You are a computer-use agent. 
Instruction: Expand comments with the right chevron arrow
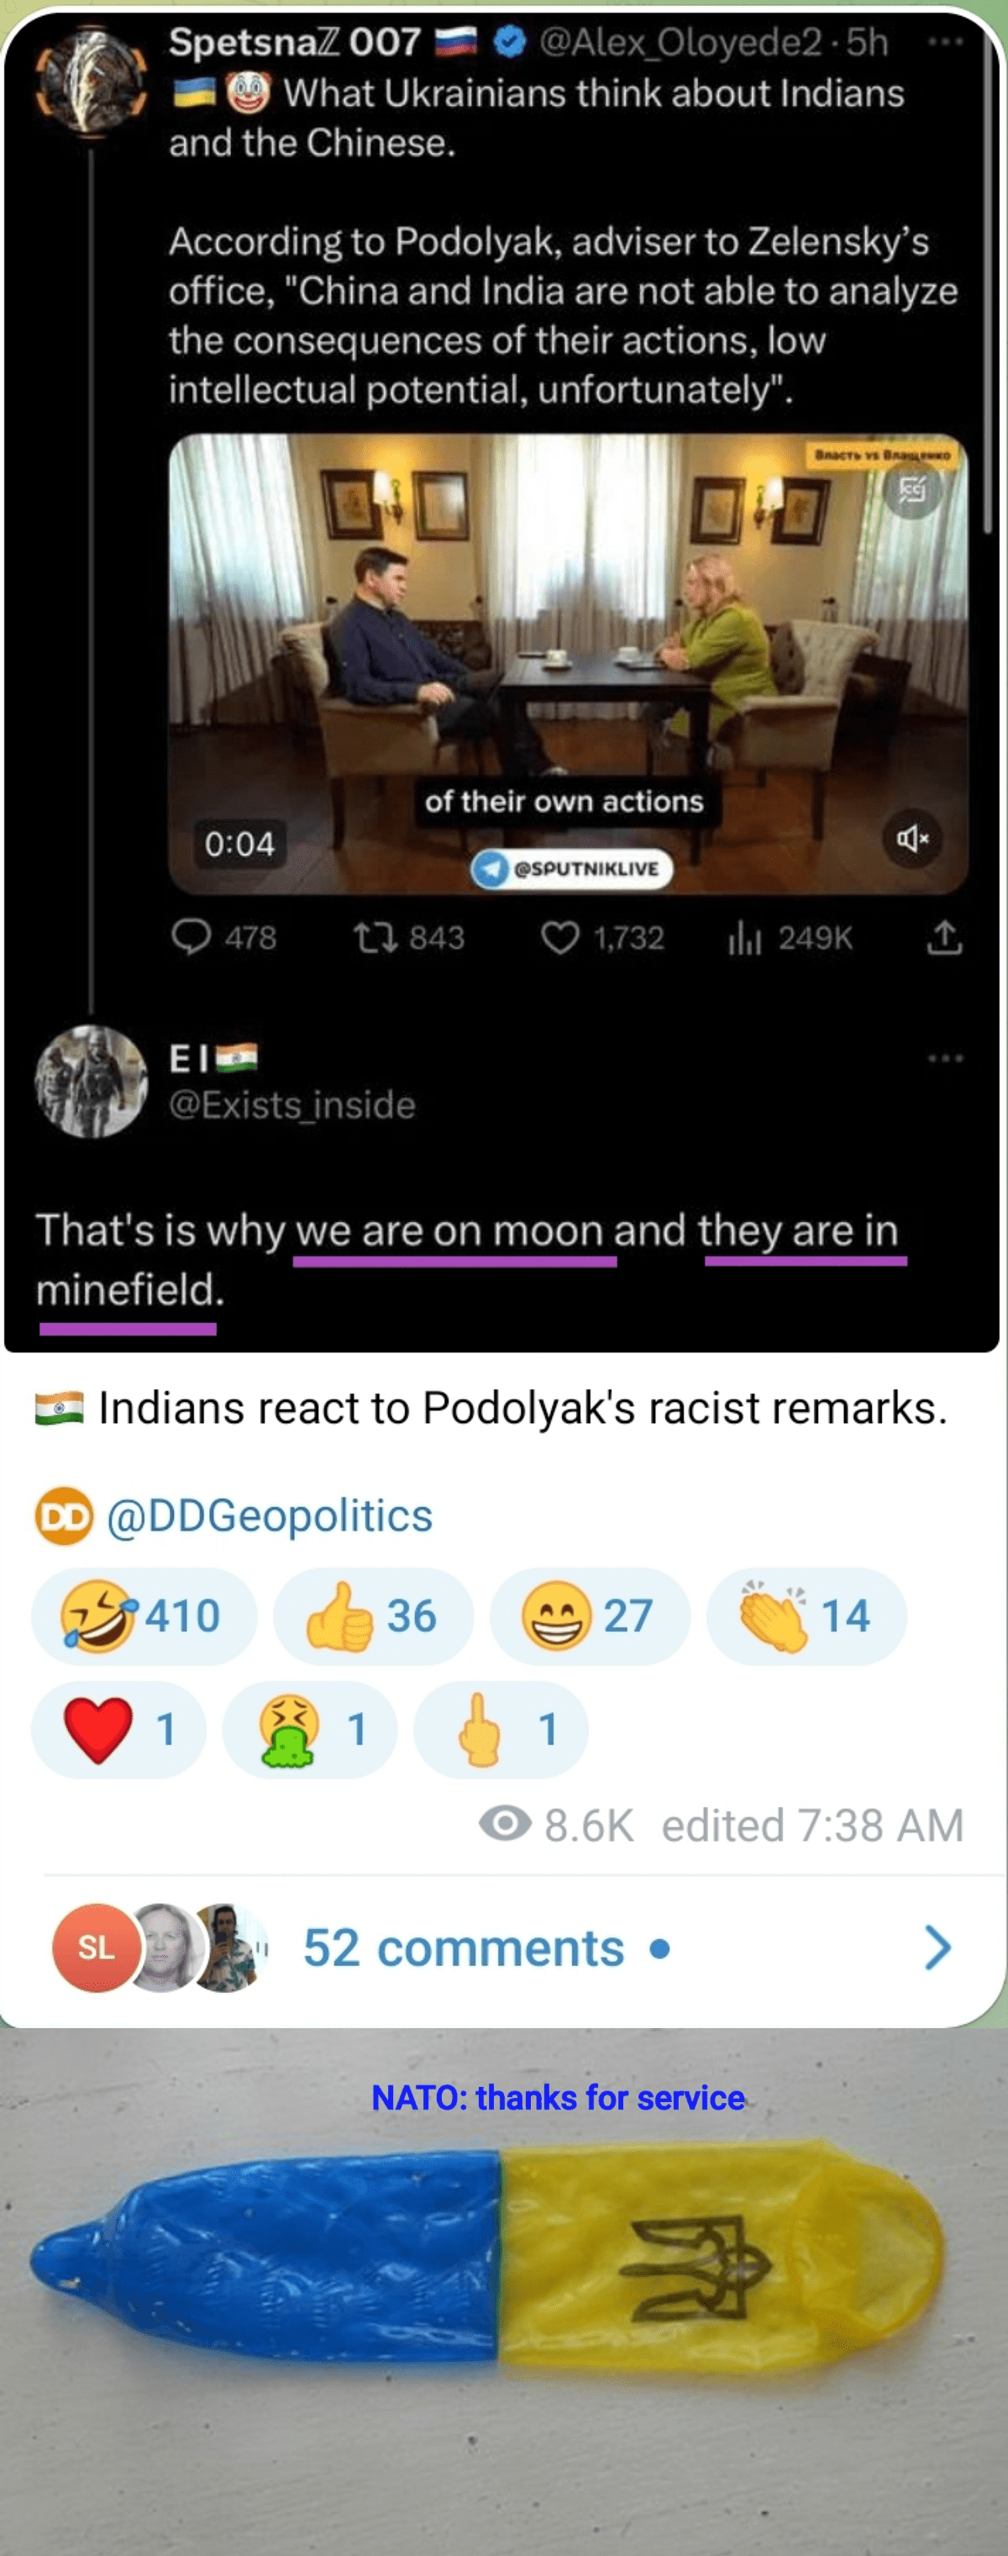[x=937, y=1947]
